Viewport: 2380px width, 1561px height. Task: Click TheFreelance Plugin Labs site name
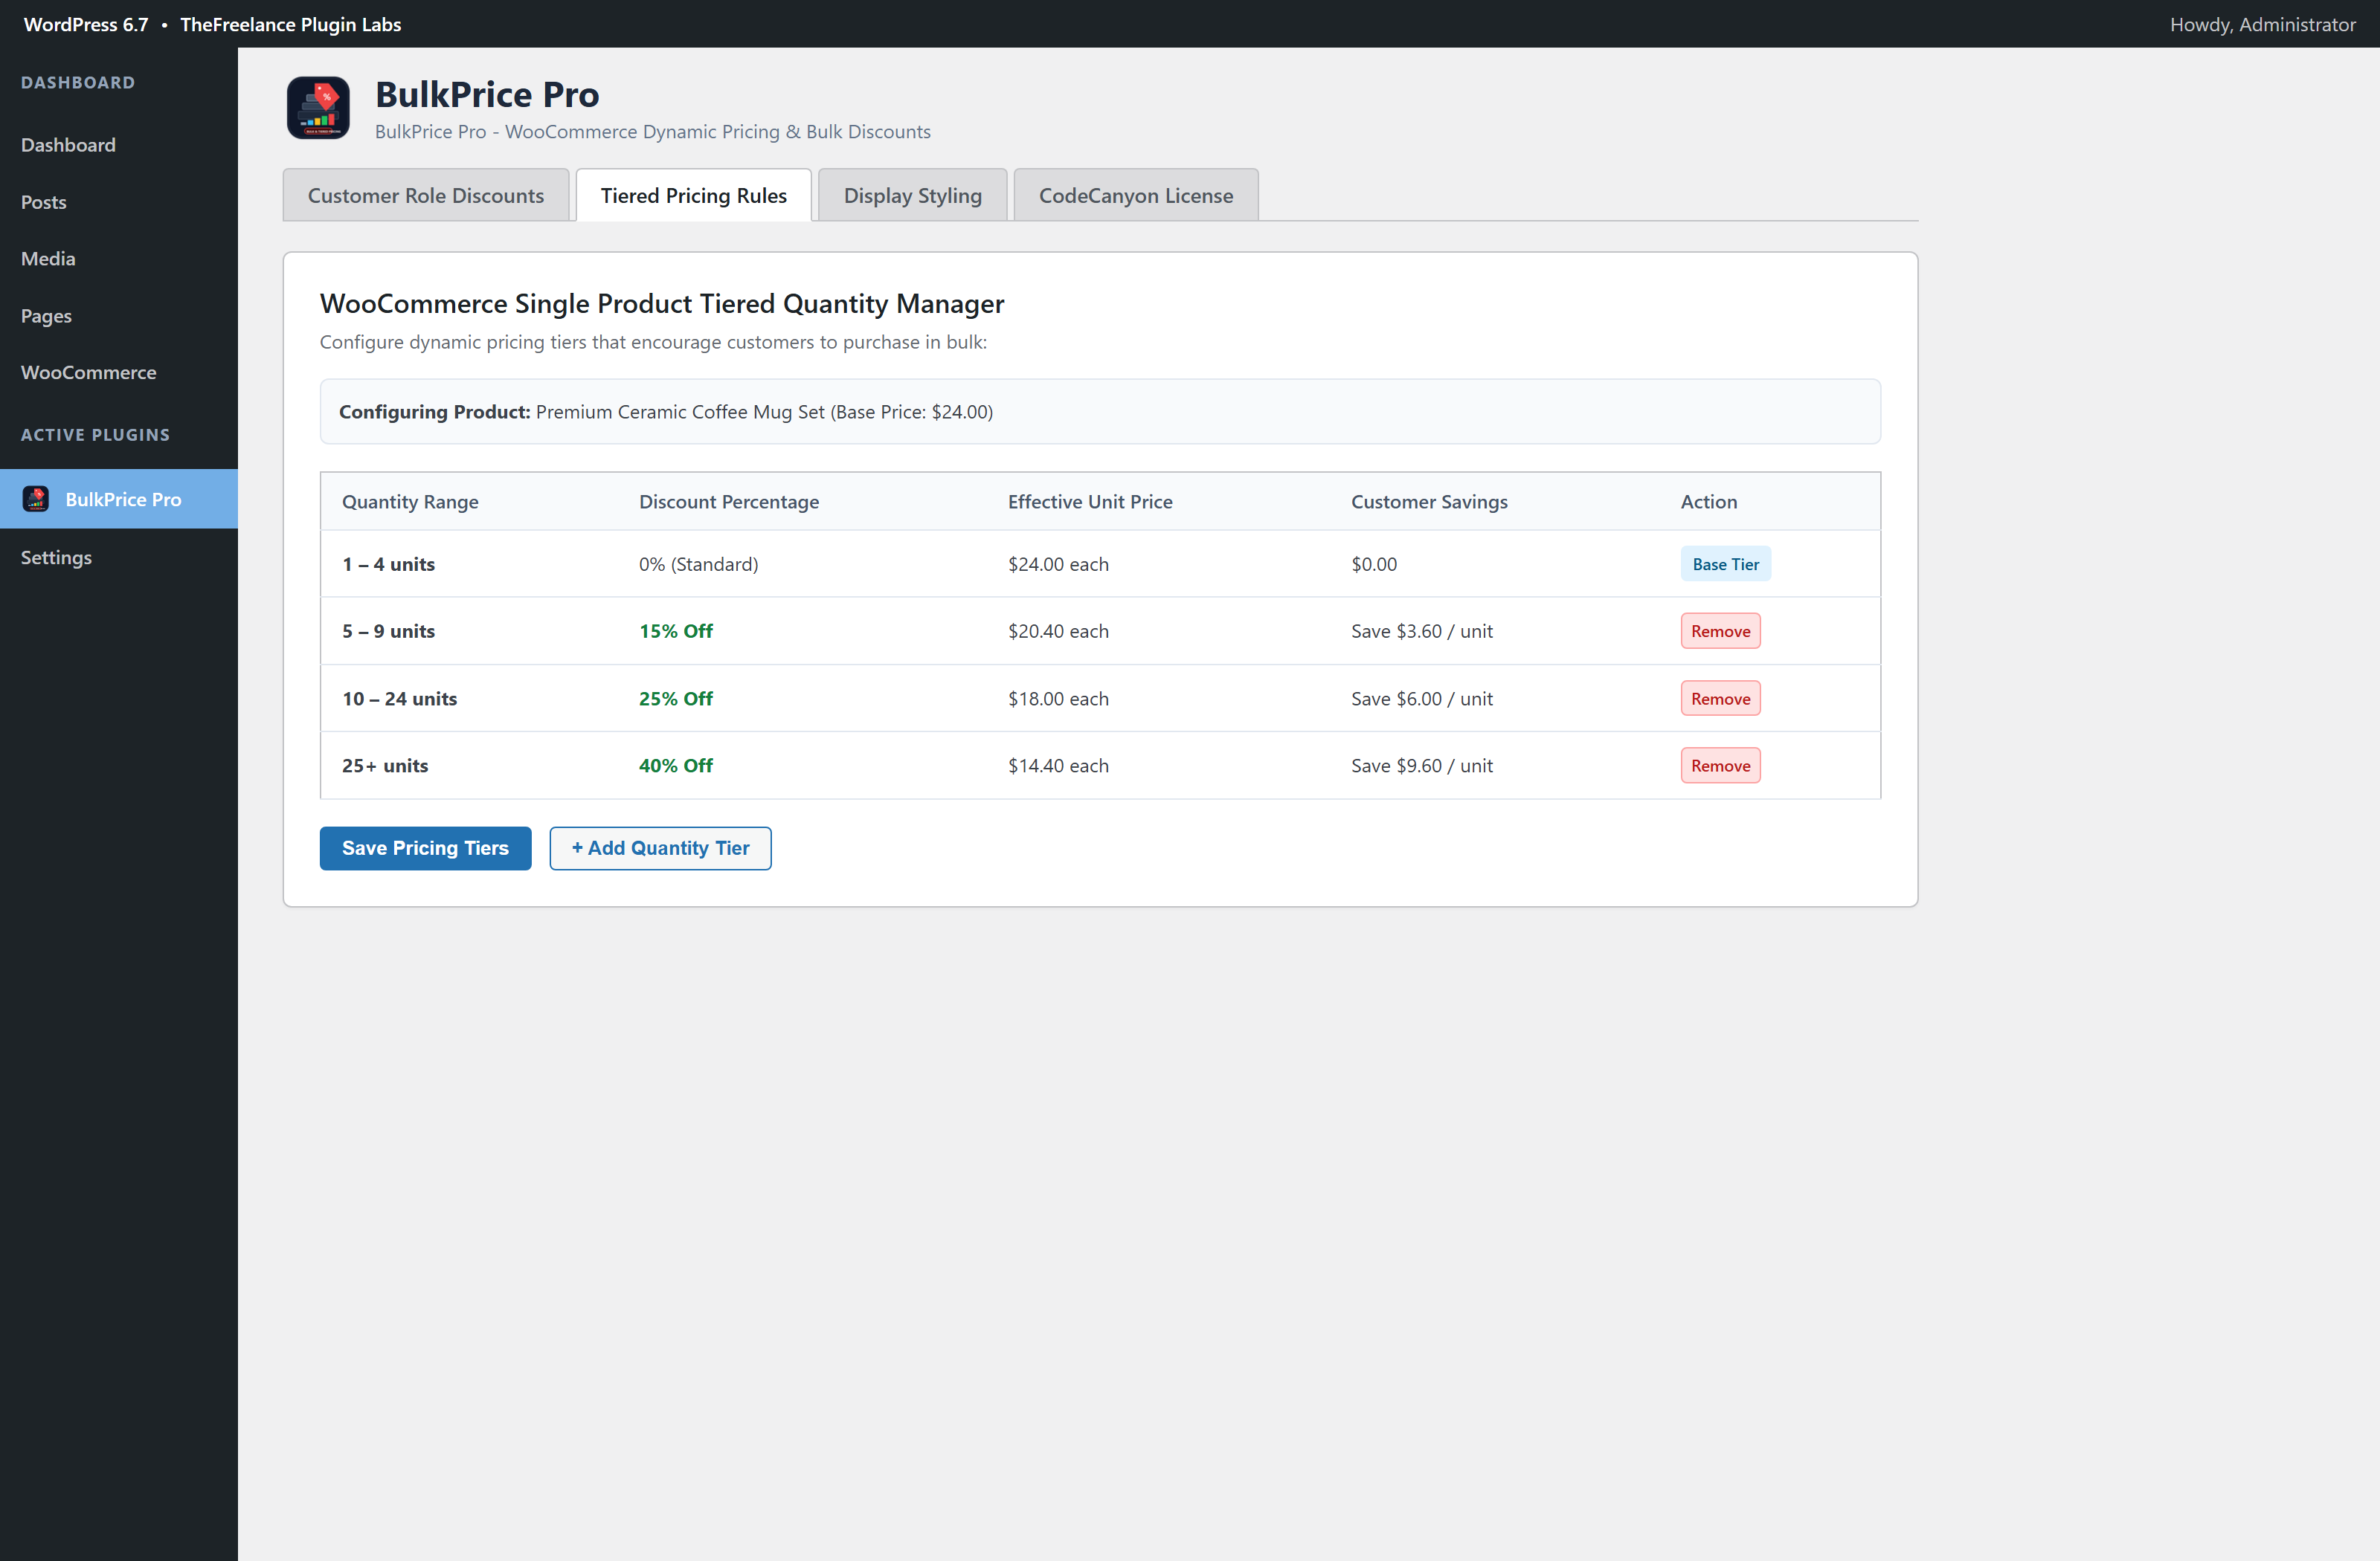290,24
